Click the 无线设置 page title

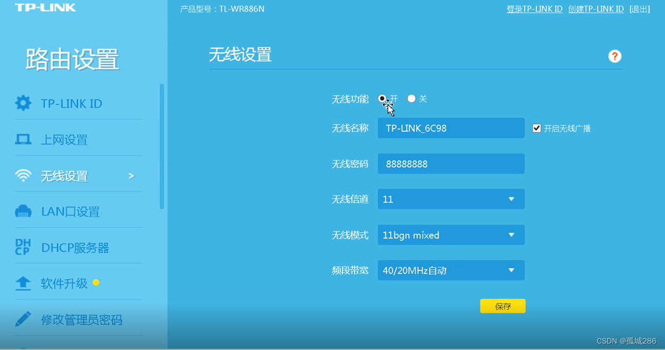pos(240,54)
